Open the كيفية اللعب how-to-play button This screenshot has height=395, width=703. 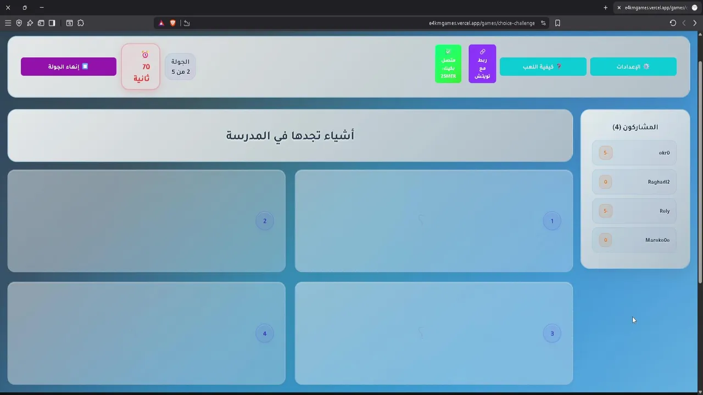click(543, 66)
